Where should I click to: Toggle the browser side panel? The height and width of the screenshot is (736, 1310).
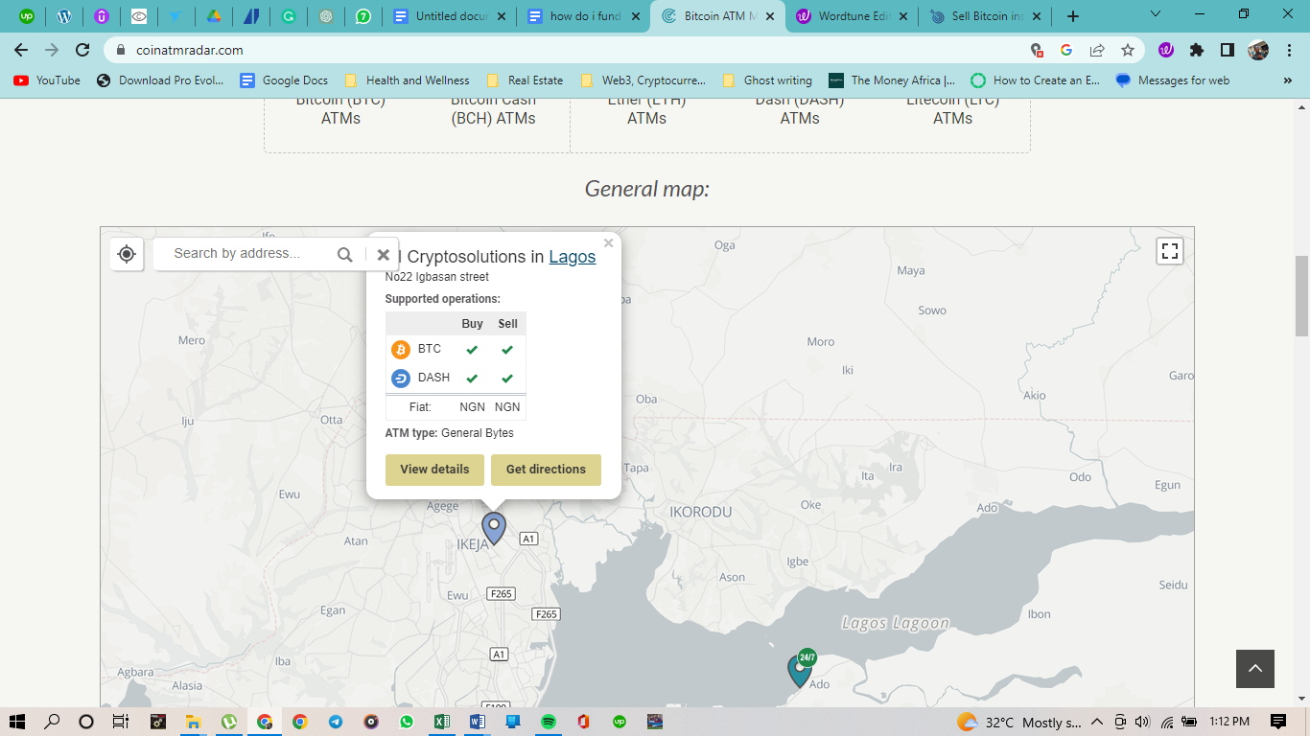tap(1228, 50)
